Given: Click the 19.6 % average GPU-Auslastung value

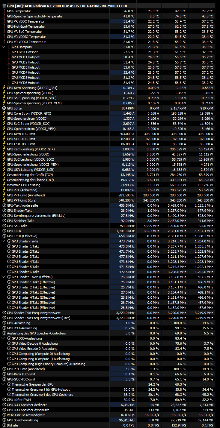Looking at the screenshot, I should [207, 323].
